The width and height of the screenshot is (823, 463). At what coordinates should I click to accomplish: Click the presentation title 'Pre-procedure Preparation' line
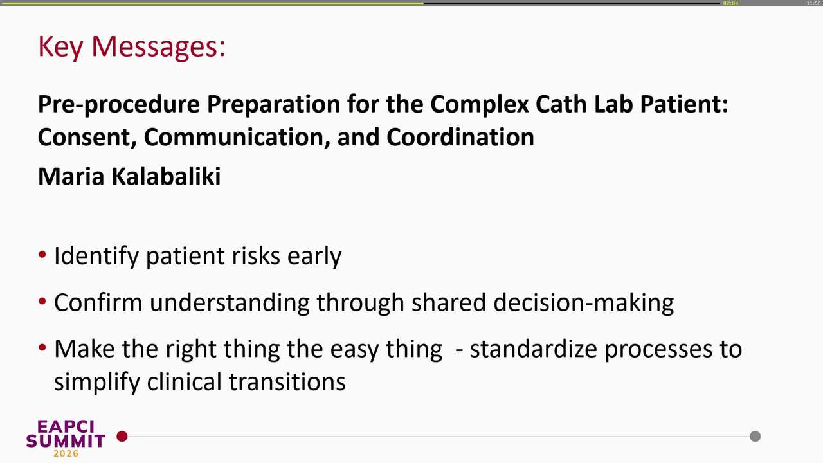(383, 104)
